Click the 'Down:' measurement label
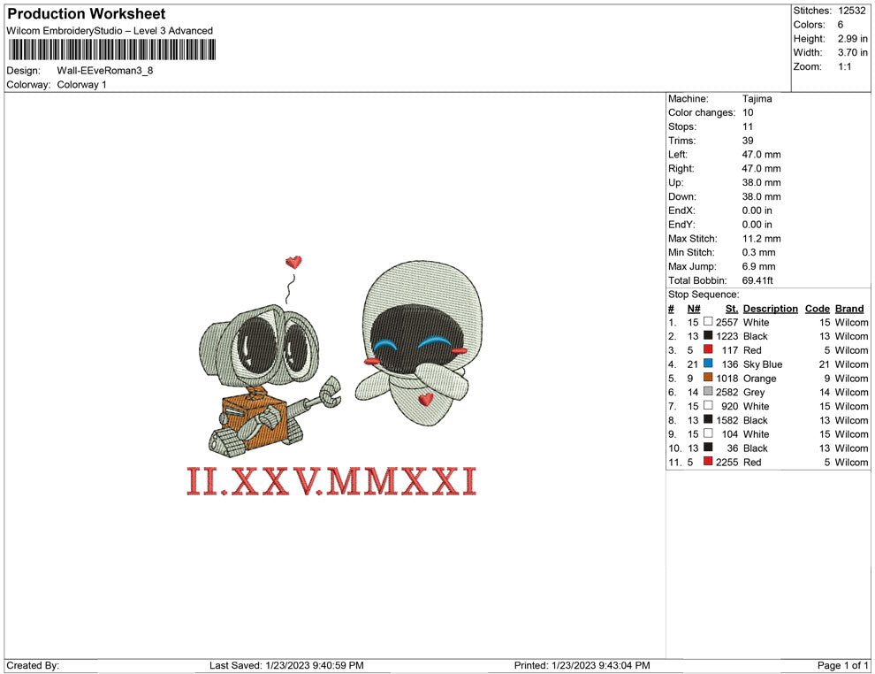Viewport: 875px width, 674px height. [x=682, y=196]
